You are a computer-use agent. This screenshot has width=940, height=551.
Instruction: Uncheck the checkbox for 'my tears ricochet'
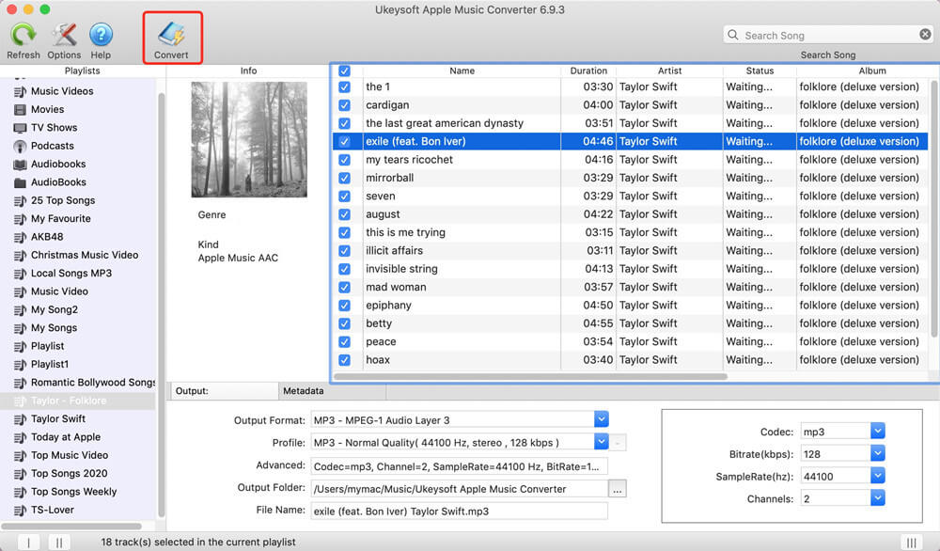[x=344, y=160]
